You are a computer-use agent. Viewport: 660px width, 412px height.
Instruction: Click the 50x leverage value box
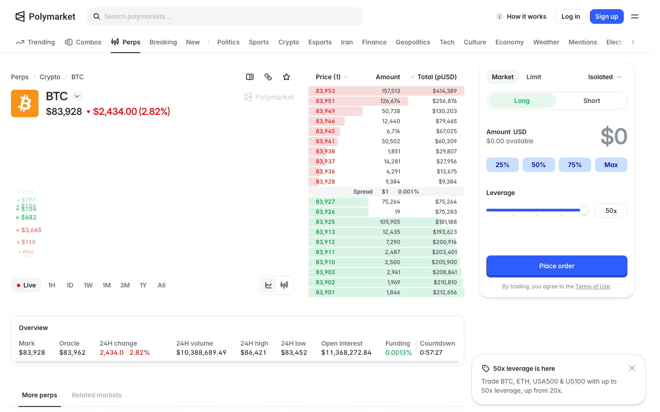(611, 211)
